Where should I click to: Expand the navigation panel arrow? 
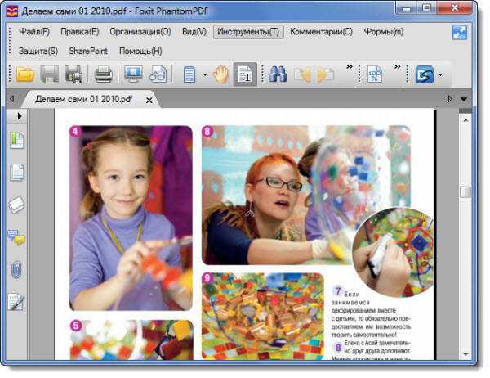click(x=18, y=117)
